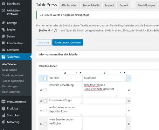Sort column A ascending arrow
Viewport: 159px width, 130px height.
click(x=77, y=73)
